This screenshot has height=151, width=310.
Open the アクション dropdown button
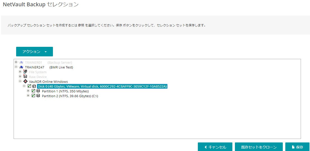click(x=35, y=52)
